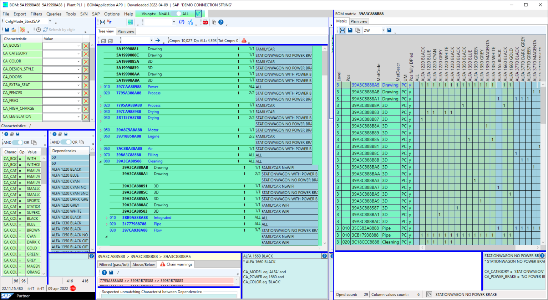Open the CnfgMode_StrictSAP dropdown

(x=50, y=21)
